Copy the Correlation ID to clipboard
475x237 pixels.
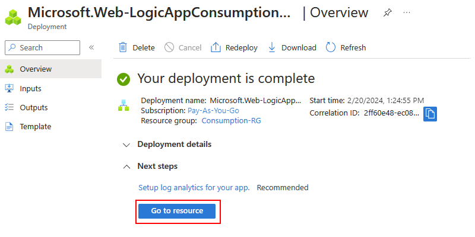coord(430,114)
